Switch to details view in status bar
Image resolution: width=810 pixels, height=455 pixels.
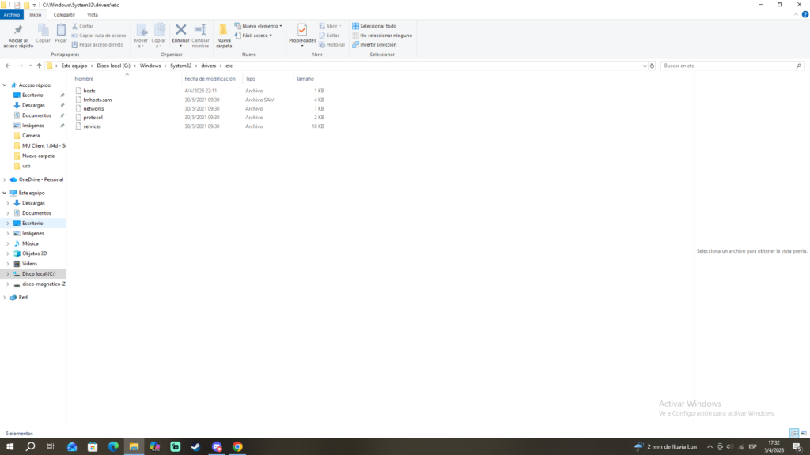[x=793, y=433]
